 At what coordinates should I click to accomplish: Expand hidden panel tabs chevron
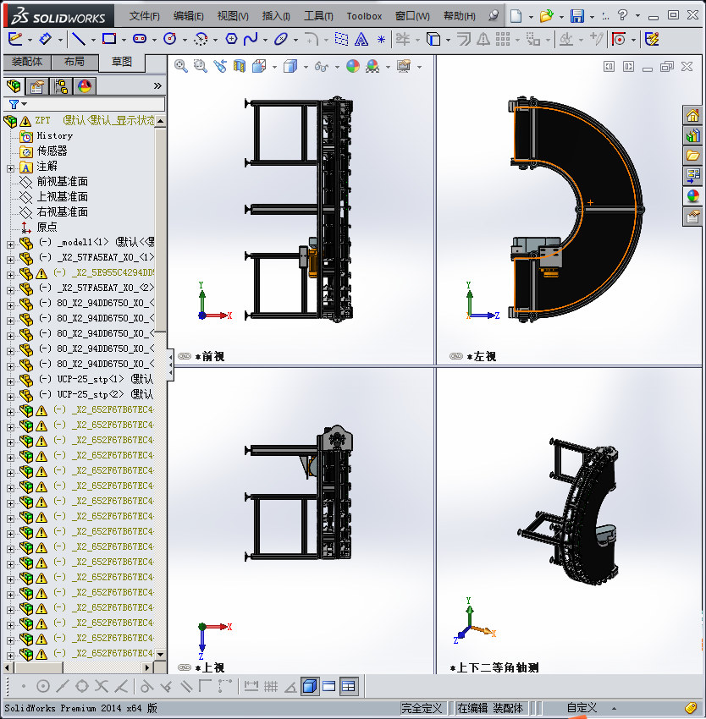click(x=157, y=85)
